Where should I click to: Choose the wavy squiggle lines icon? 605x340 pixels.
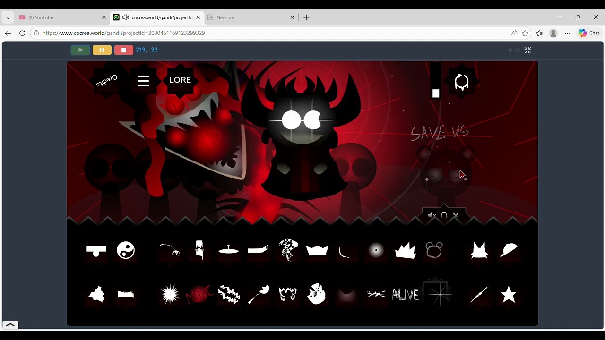229,294
